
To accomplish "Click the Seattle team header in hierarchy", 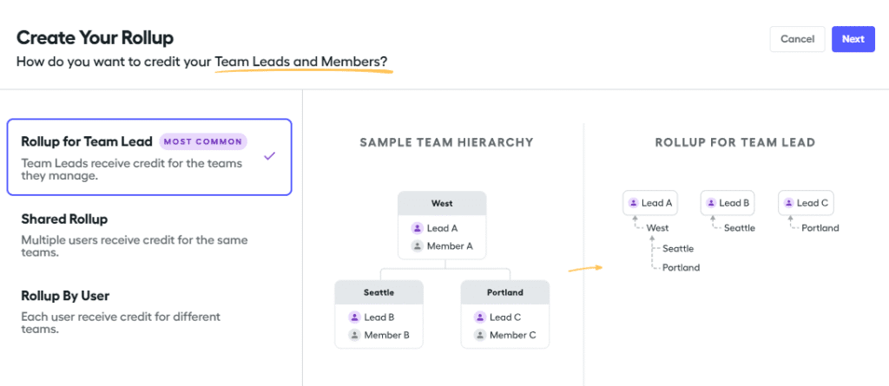I will point(379,292).
